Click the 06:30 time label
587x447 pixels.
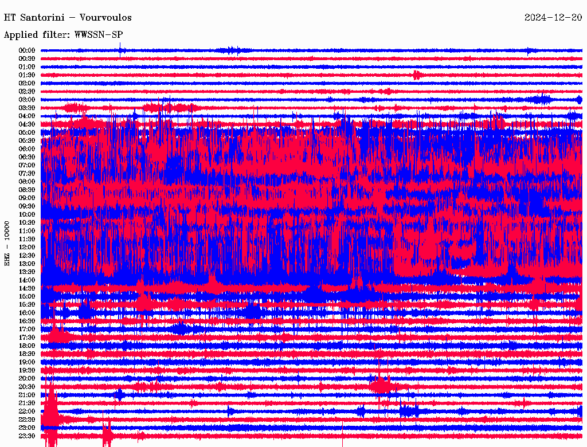tap(27, 157)
